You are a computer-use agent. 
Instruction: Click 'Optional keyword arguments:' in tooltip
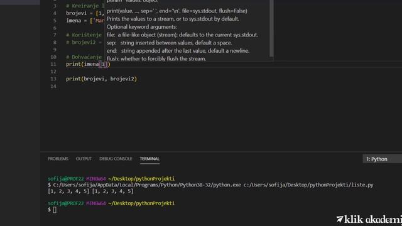[142, 27]
